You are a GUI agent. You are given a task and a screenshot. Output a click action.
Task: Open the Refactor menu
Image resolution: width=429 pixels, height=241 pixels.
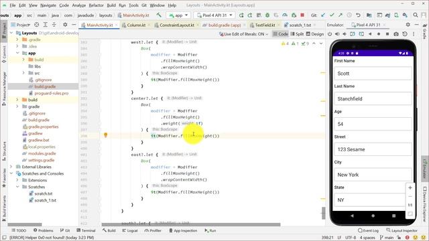coord(97,5)
